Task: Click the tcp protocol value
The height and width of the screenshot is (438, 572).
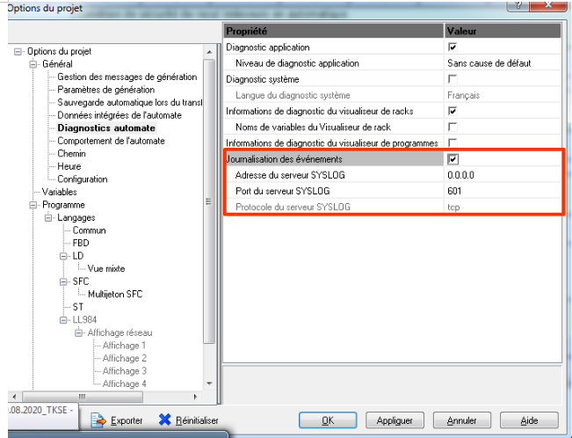Action: coord(453,208)
